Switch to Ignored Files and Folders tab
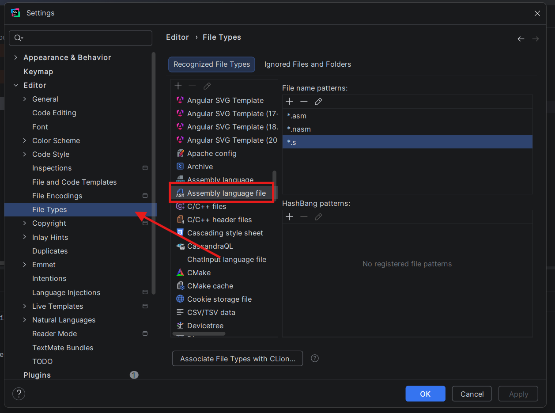The width and height of the screenshot is (555, 413). (x=308, y=64)
